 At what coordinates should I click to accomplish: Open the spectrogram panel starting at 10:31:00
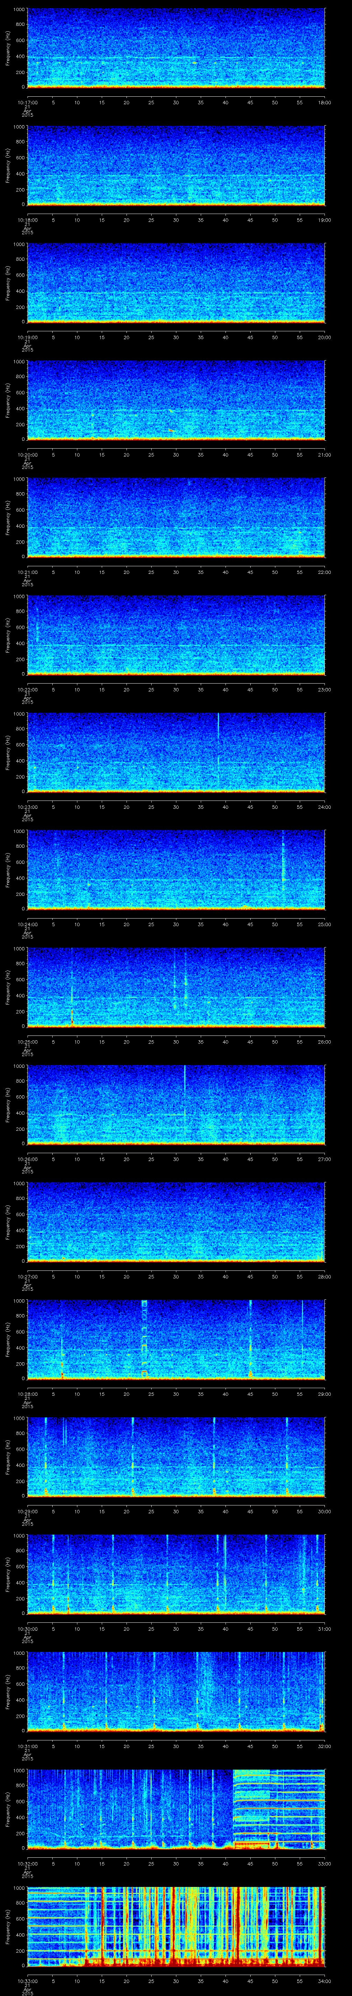[x=176, y=1692]
